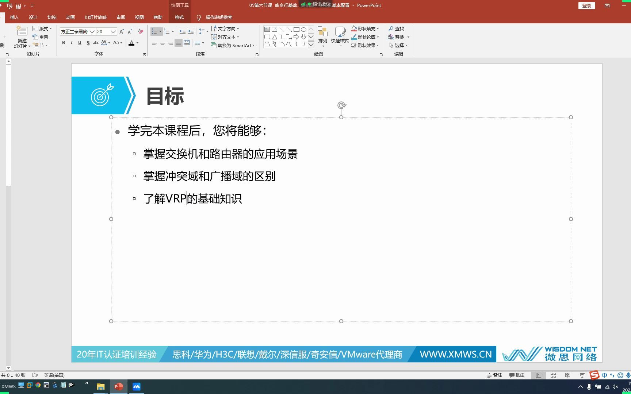The width and height of the screenshot is (631, 394).
Task: Align text right
Action: 171,43
